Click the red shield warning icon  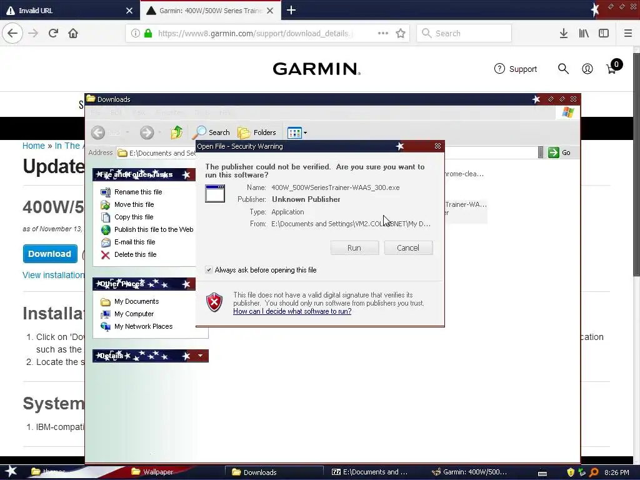click(215, 302)
